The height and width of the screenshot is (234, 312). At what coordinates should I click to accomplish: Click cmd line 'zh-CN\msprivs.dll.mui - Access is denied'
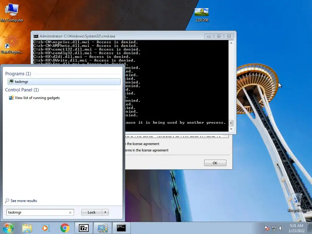[x=86, y=42]
